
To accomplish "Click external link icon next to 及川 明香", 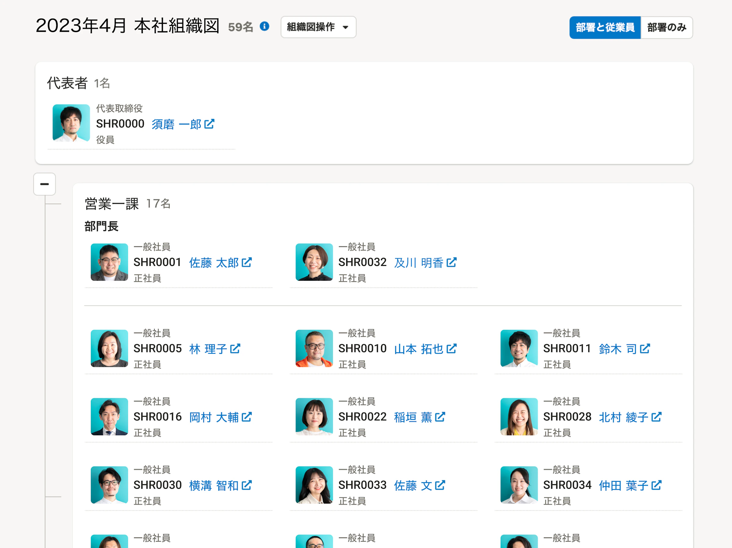I will coord(451,262).
